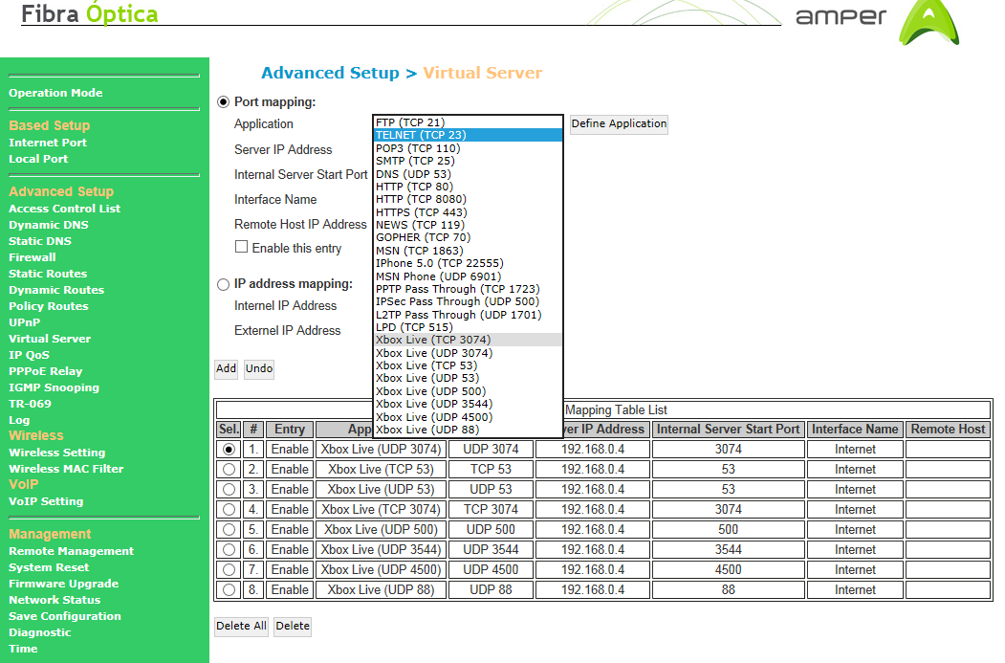Choose MSN Phone (UDP 6901) option
Screen dimensions: 1005x663
(468, 276)
